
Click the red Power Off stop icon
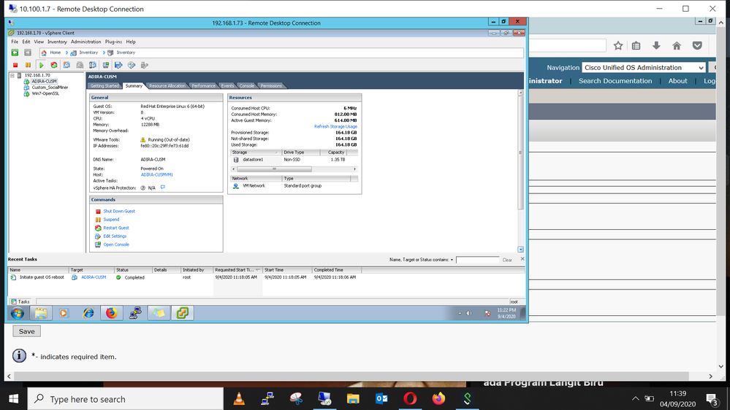(15, 65)
